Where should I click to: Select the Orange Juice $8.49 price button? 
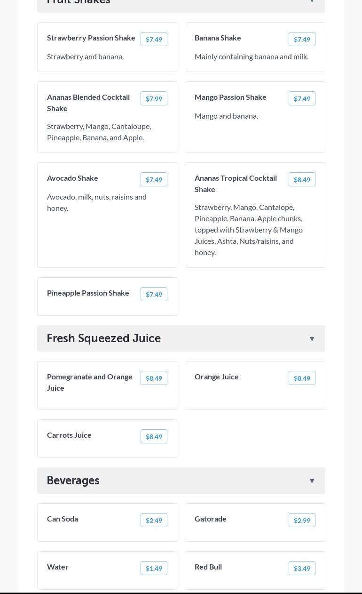(x=302, y=378)
